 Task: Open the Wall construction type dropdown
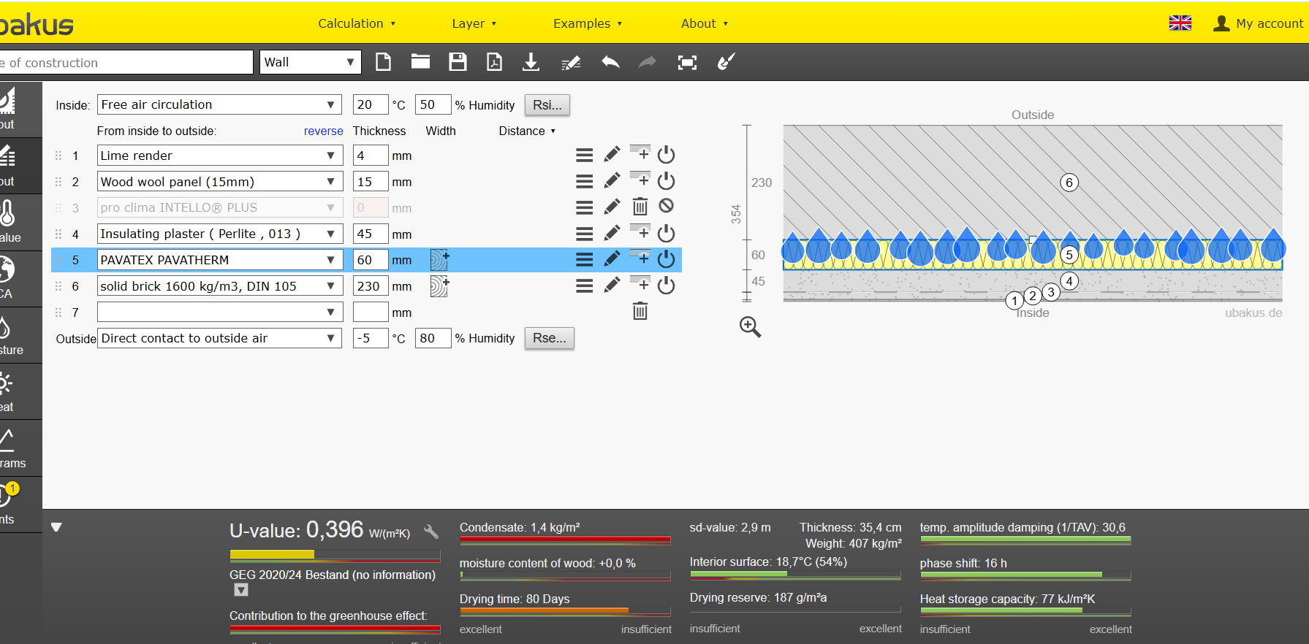311,62
